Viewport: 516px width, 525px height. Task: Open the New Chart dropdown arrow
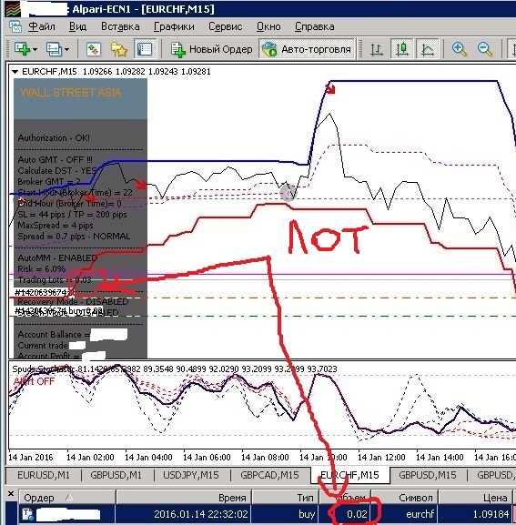click(x=35, y=49)
